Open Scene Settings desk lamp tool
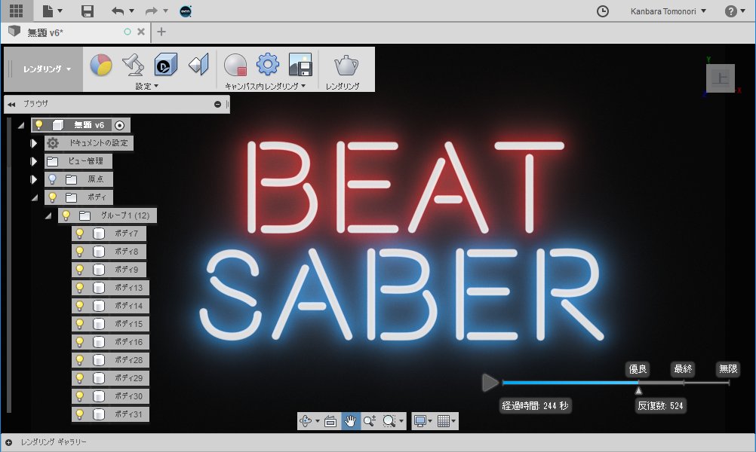Viewport: 756px width, 452px height. click(133, 65)
